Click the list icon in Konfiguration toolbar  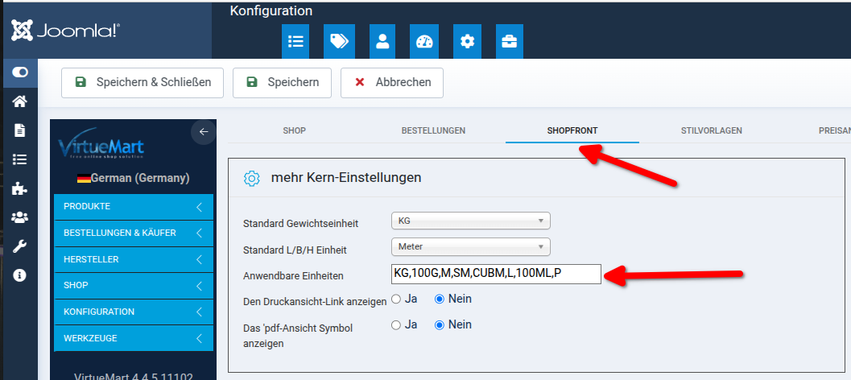click(295, 41)
